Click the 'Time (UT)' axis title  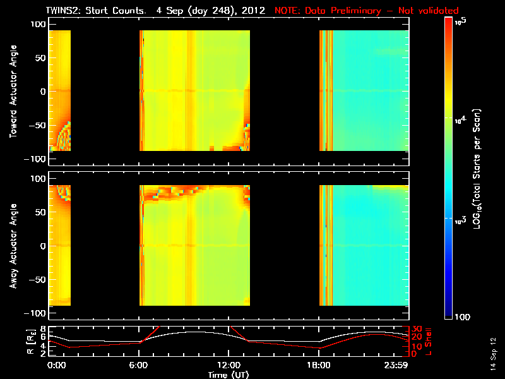[229, 375]
